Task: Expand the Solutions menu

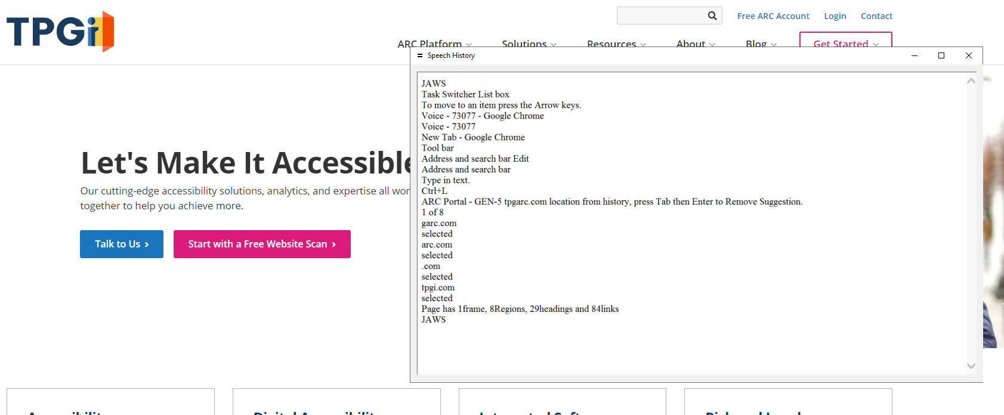Action: pos(529,44)
